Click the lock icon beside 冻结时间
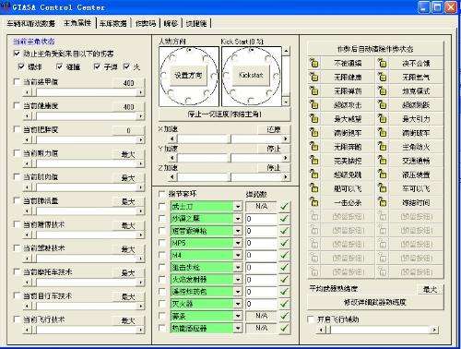 point(383,202)
